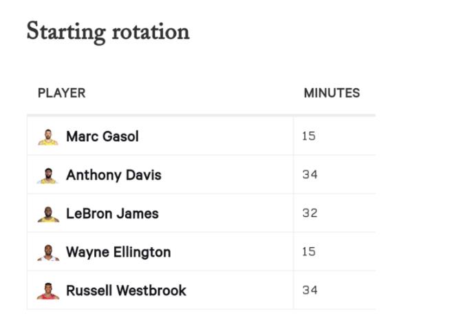Click Wayne Ellington's 15 minutes cell
463x325 pixels.
pos(334,251)
